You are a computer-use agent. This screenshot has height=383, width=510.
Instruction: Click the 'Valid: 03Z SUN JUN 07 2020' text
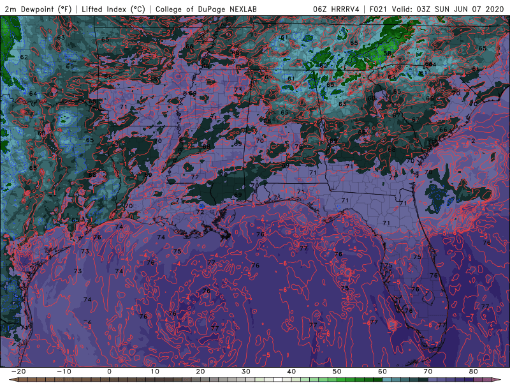point(448,9)
